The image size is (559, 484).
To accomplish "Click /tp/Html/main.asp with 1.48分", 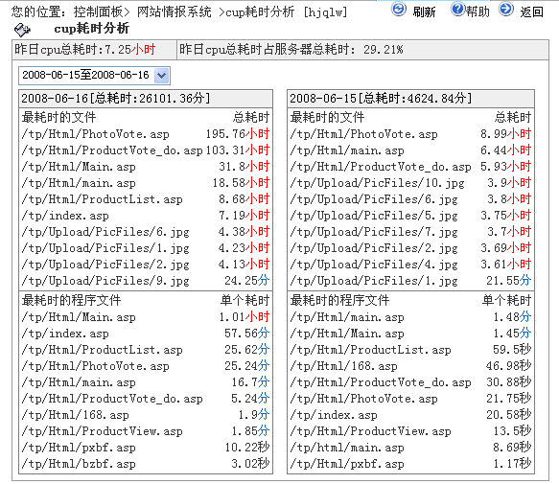I will point(410,317).
